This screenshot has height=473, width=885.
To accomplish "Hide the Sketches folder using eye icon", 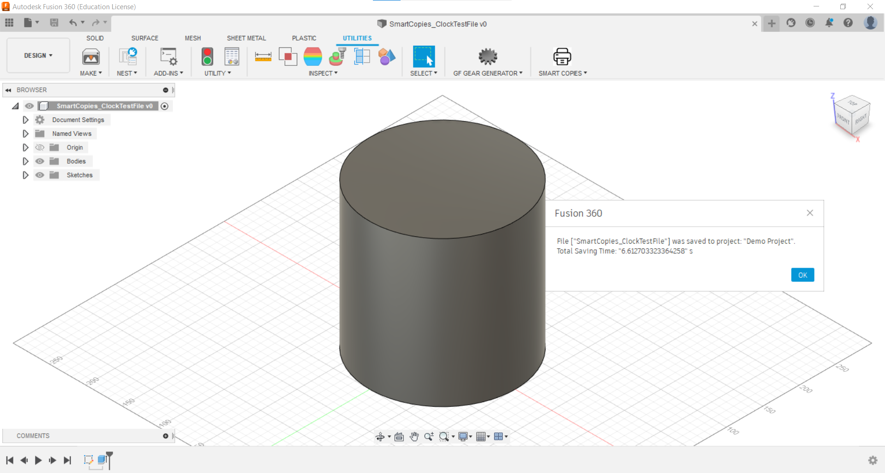I will 40,175.
